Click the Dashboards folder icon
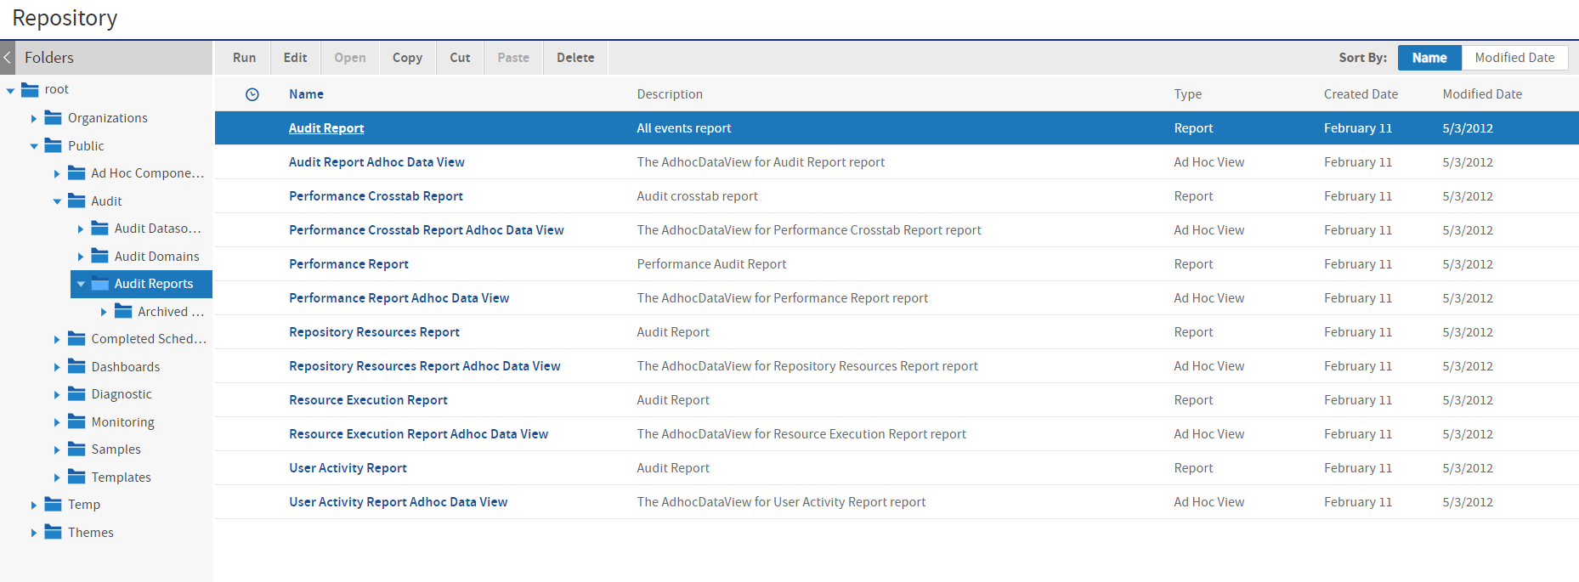 (x=76, y=366)
